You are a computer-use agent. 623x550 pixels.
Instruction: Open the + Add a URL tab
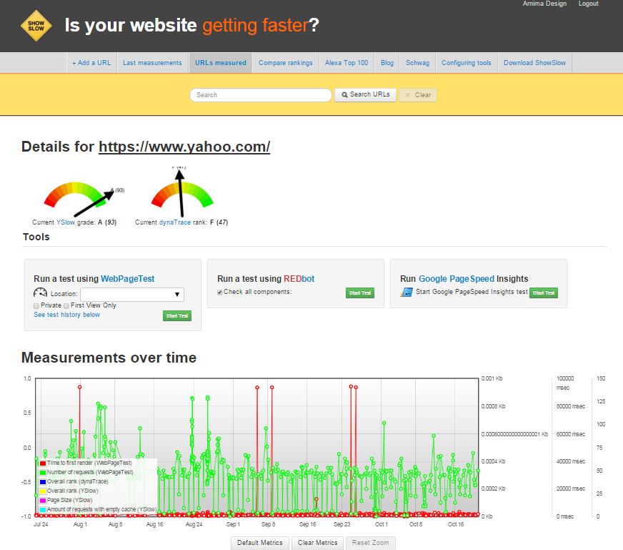pyautogui.click(x=91, y=63)
